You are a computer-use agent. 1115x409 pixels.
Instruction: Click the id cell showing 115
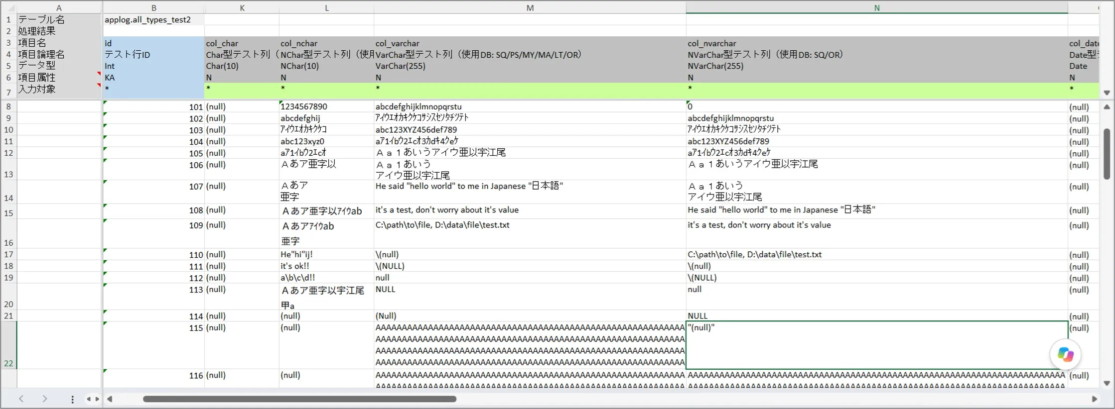(153, 345)
